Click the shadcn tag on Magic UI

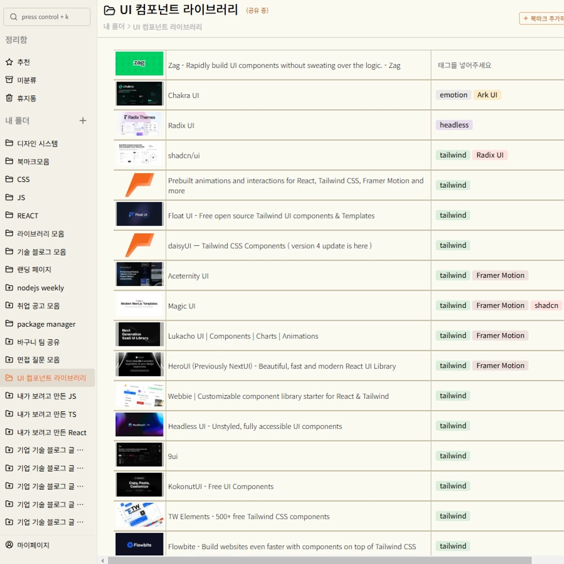[546, 305]
